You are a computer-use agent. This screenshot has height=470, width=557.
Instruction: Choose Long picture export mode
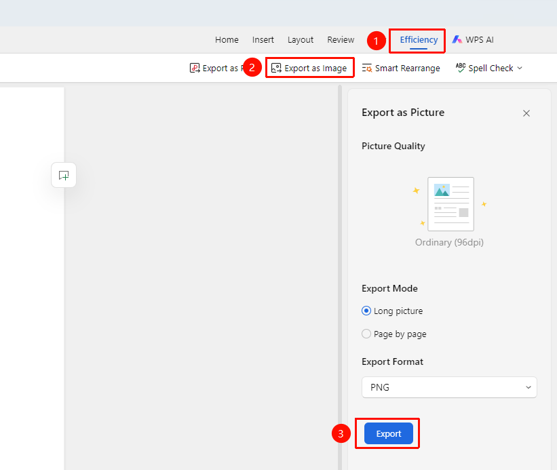[392, 311]
